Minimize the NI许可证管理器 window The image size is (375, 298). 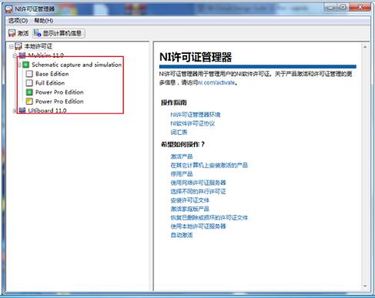(330, 8)
